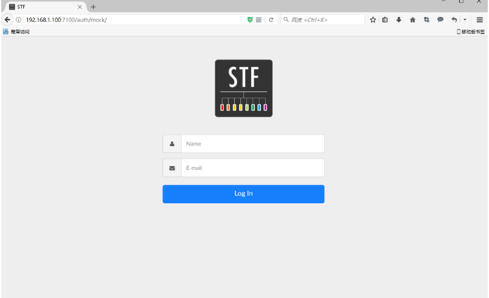Open the bookmarks list icon

(385, 19)
